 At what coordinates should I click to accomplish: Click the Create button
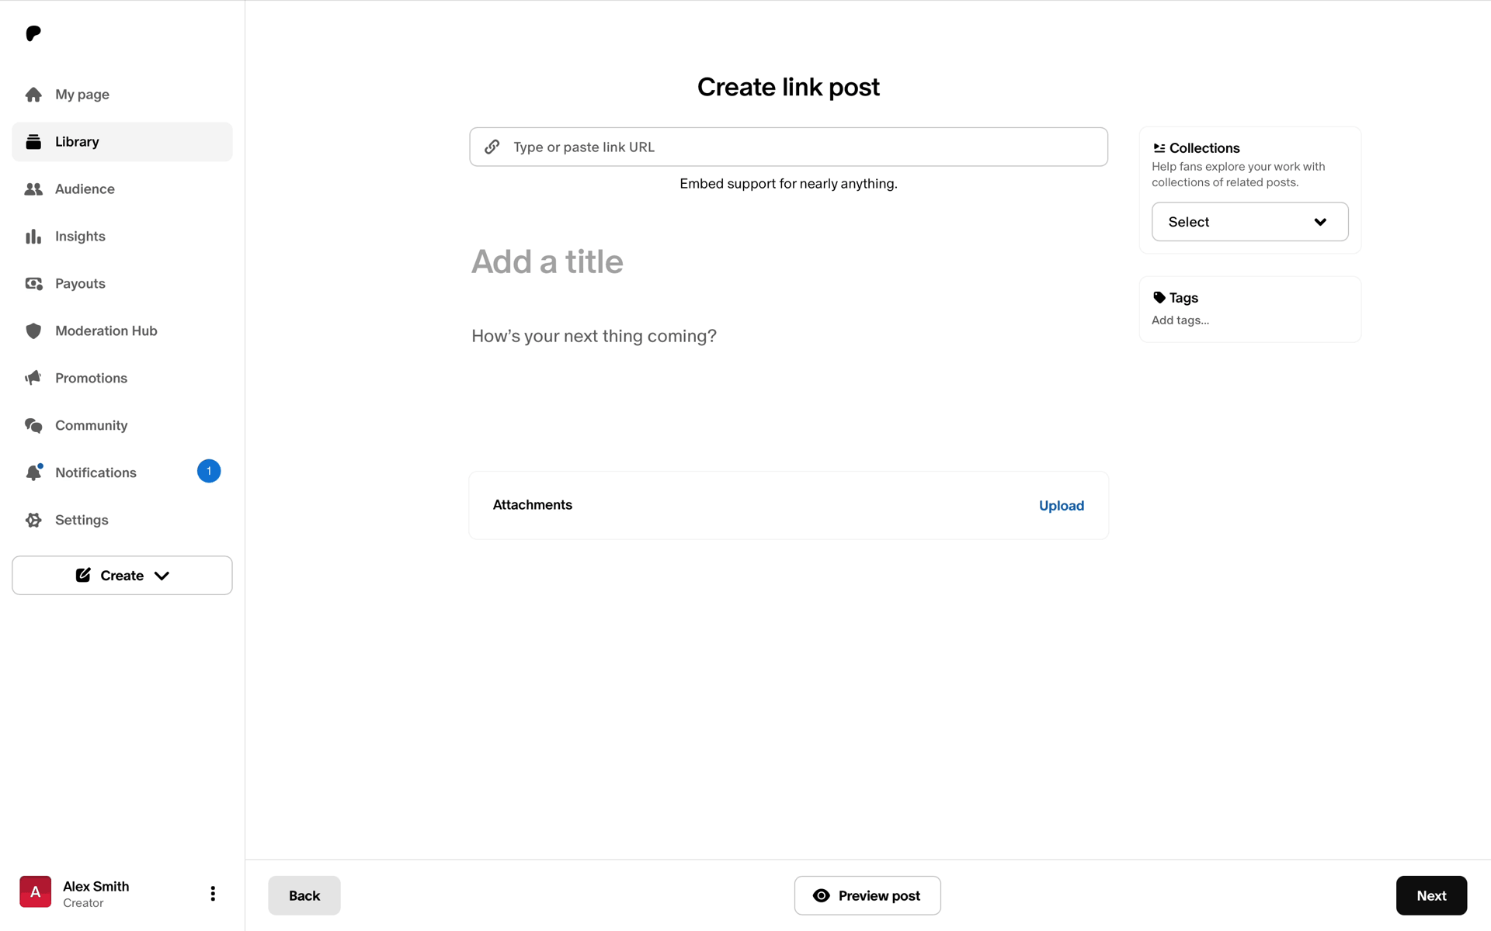pyautogui.click(x=122, y=576)
